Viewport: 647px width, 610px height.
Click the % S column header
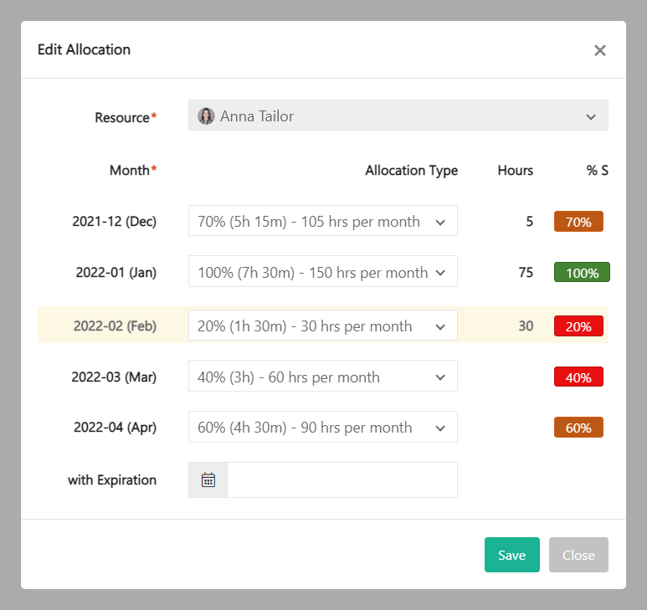click(597, 171)
